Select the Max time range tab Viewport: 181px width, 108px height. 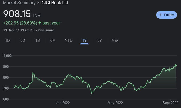(x=115, y=40)
